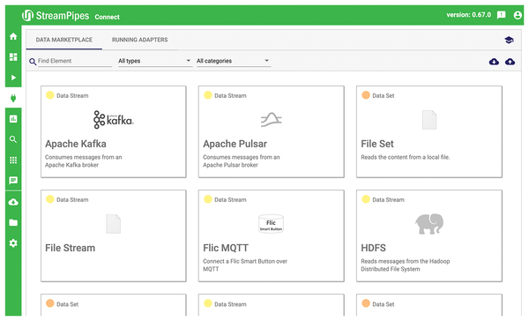Open the cloud download sidebar icon
Image resolution: width=529 pixels, height=321 pixels.
[x=13, y=202]
